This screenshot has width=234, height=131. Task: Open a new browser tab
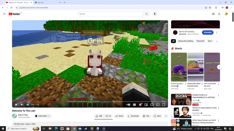[x=64, y=2]
